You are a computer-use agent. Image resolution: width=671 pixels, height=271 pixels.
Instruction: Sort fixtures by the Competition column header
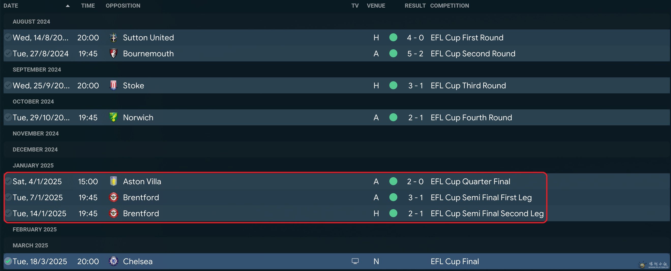tap(449, 6)
